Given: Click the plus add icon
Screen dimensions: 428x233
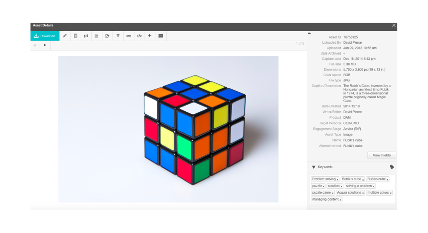Looking at the screenshot, I should point(150,36).
